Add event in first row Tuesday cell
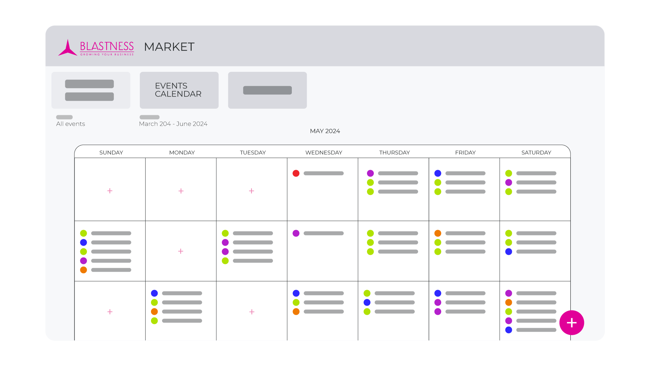Screen dimensions: 650x366 point(252,191)
